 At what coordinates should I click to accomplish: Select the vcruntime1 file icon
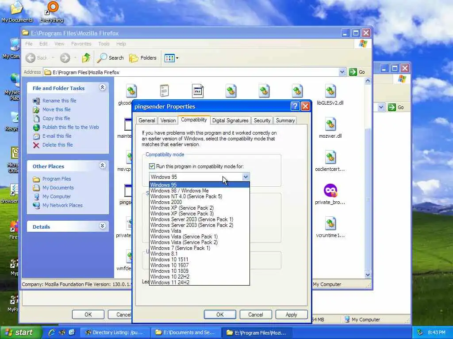point(330,224)
